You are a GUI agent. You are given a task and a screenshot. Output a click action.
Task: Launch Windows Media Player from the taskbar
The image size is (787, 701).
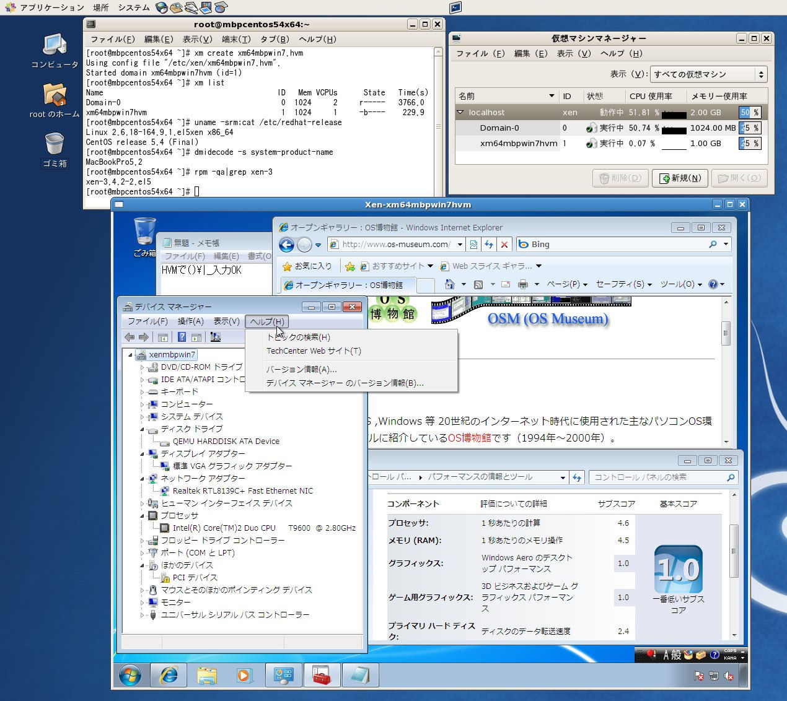coord(245,675)
